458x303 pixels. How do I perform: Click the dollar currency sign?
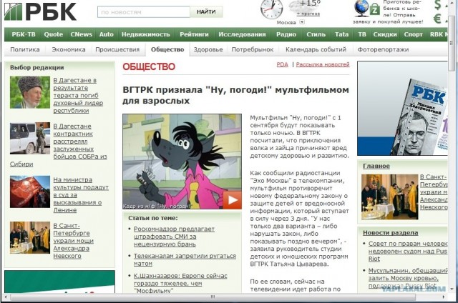click(437, 5)
